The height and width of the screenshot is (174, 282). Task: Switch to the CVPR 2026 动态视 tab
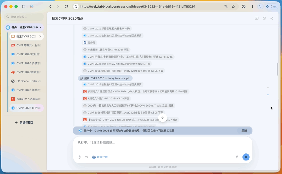[26, 90]
